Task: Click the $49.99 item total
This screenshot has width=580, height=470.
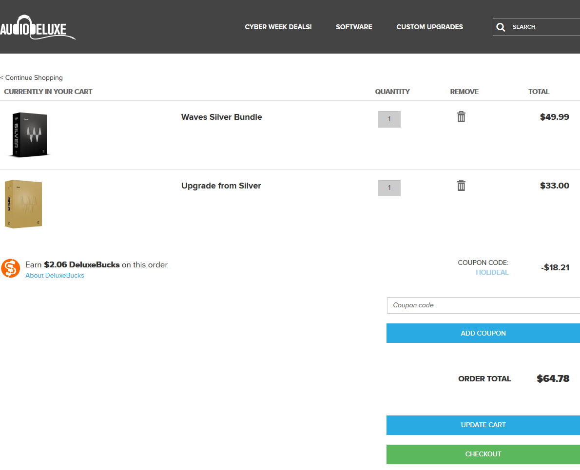Action: 555,117
